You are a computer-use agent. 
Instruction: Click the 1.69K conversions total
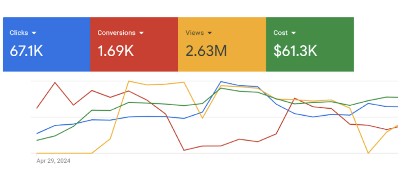[x=116, y=51]
